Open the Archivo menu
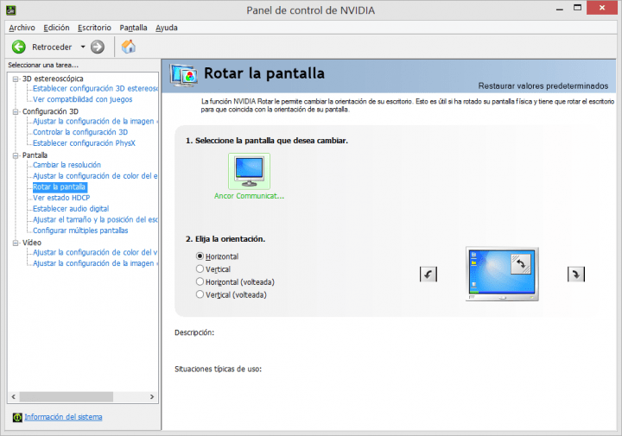 point(22,28)
